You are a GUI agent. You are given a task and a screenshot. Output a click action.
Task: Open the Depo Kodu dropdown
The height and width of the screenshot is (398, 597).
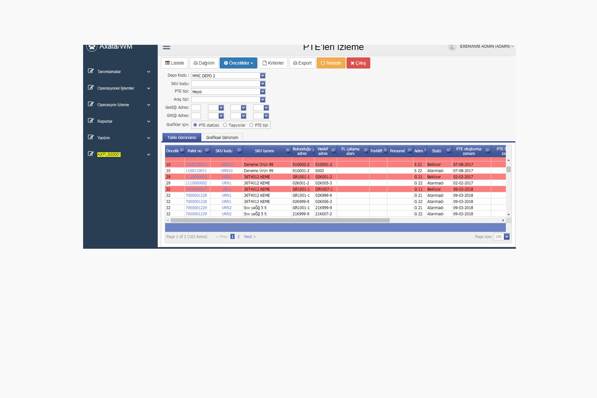(x=263, y=76)
